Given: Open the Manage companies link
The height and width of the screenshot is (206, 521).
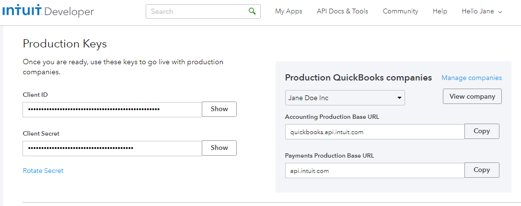Looking at the screenshot, I should [472, 78].
